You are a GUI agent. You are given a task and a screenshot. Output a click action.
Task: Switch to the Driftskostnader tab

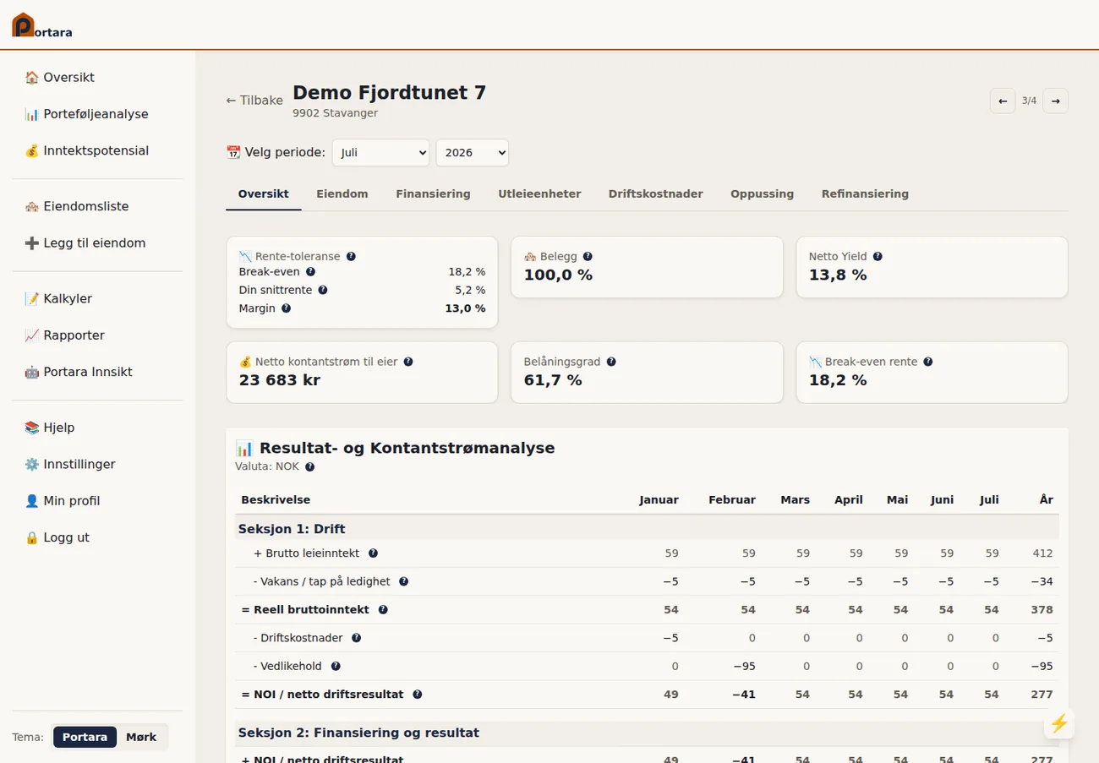(x=656, y=193)
